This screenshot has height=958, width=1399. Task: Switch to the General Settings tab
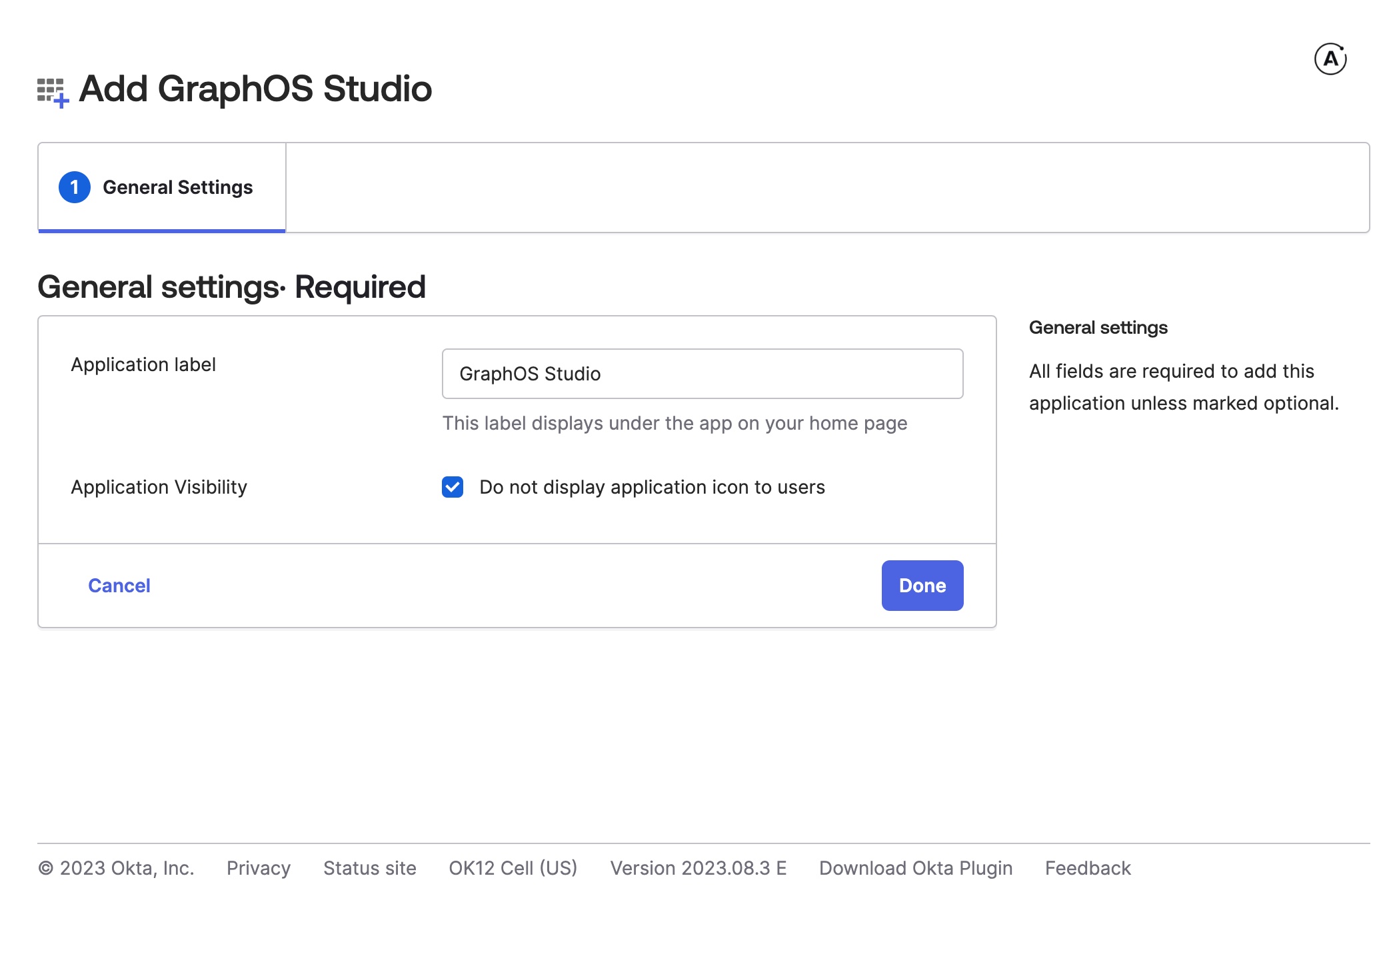[162, 187]
